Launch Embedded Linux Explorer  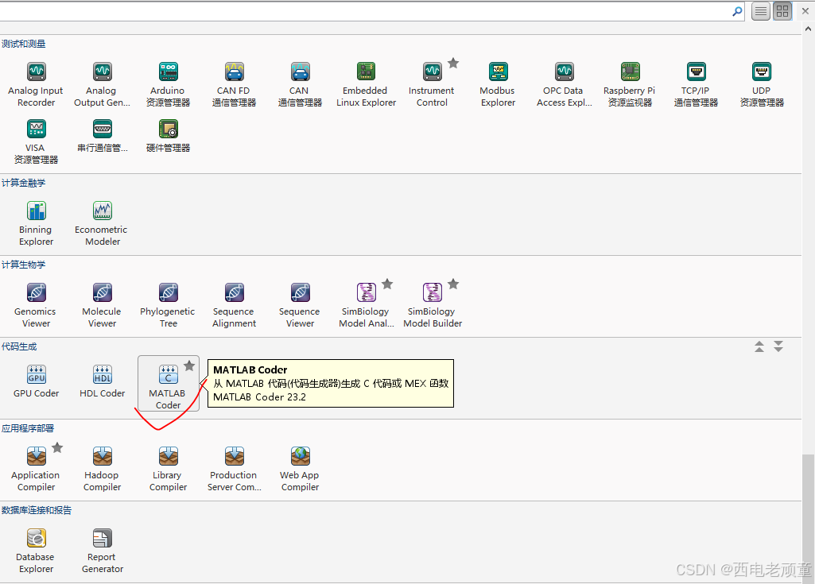coord(366,84)
